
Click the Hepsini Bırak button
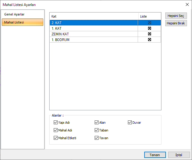(176, 23)
